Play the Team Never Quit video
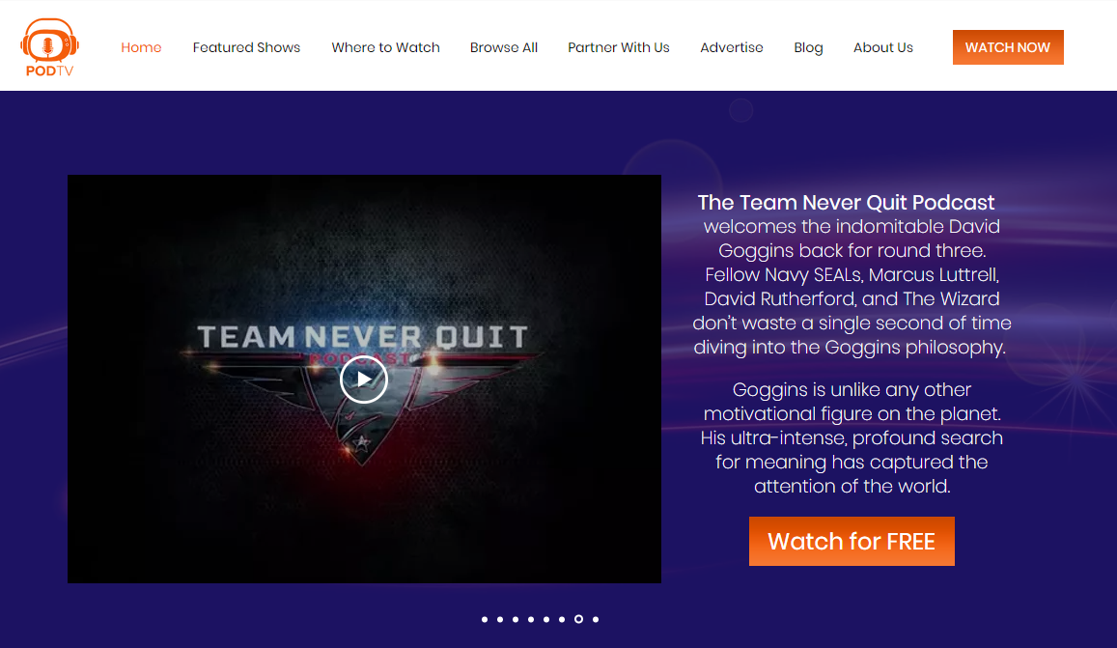1117x648 pixels. pos(363,380)
